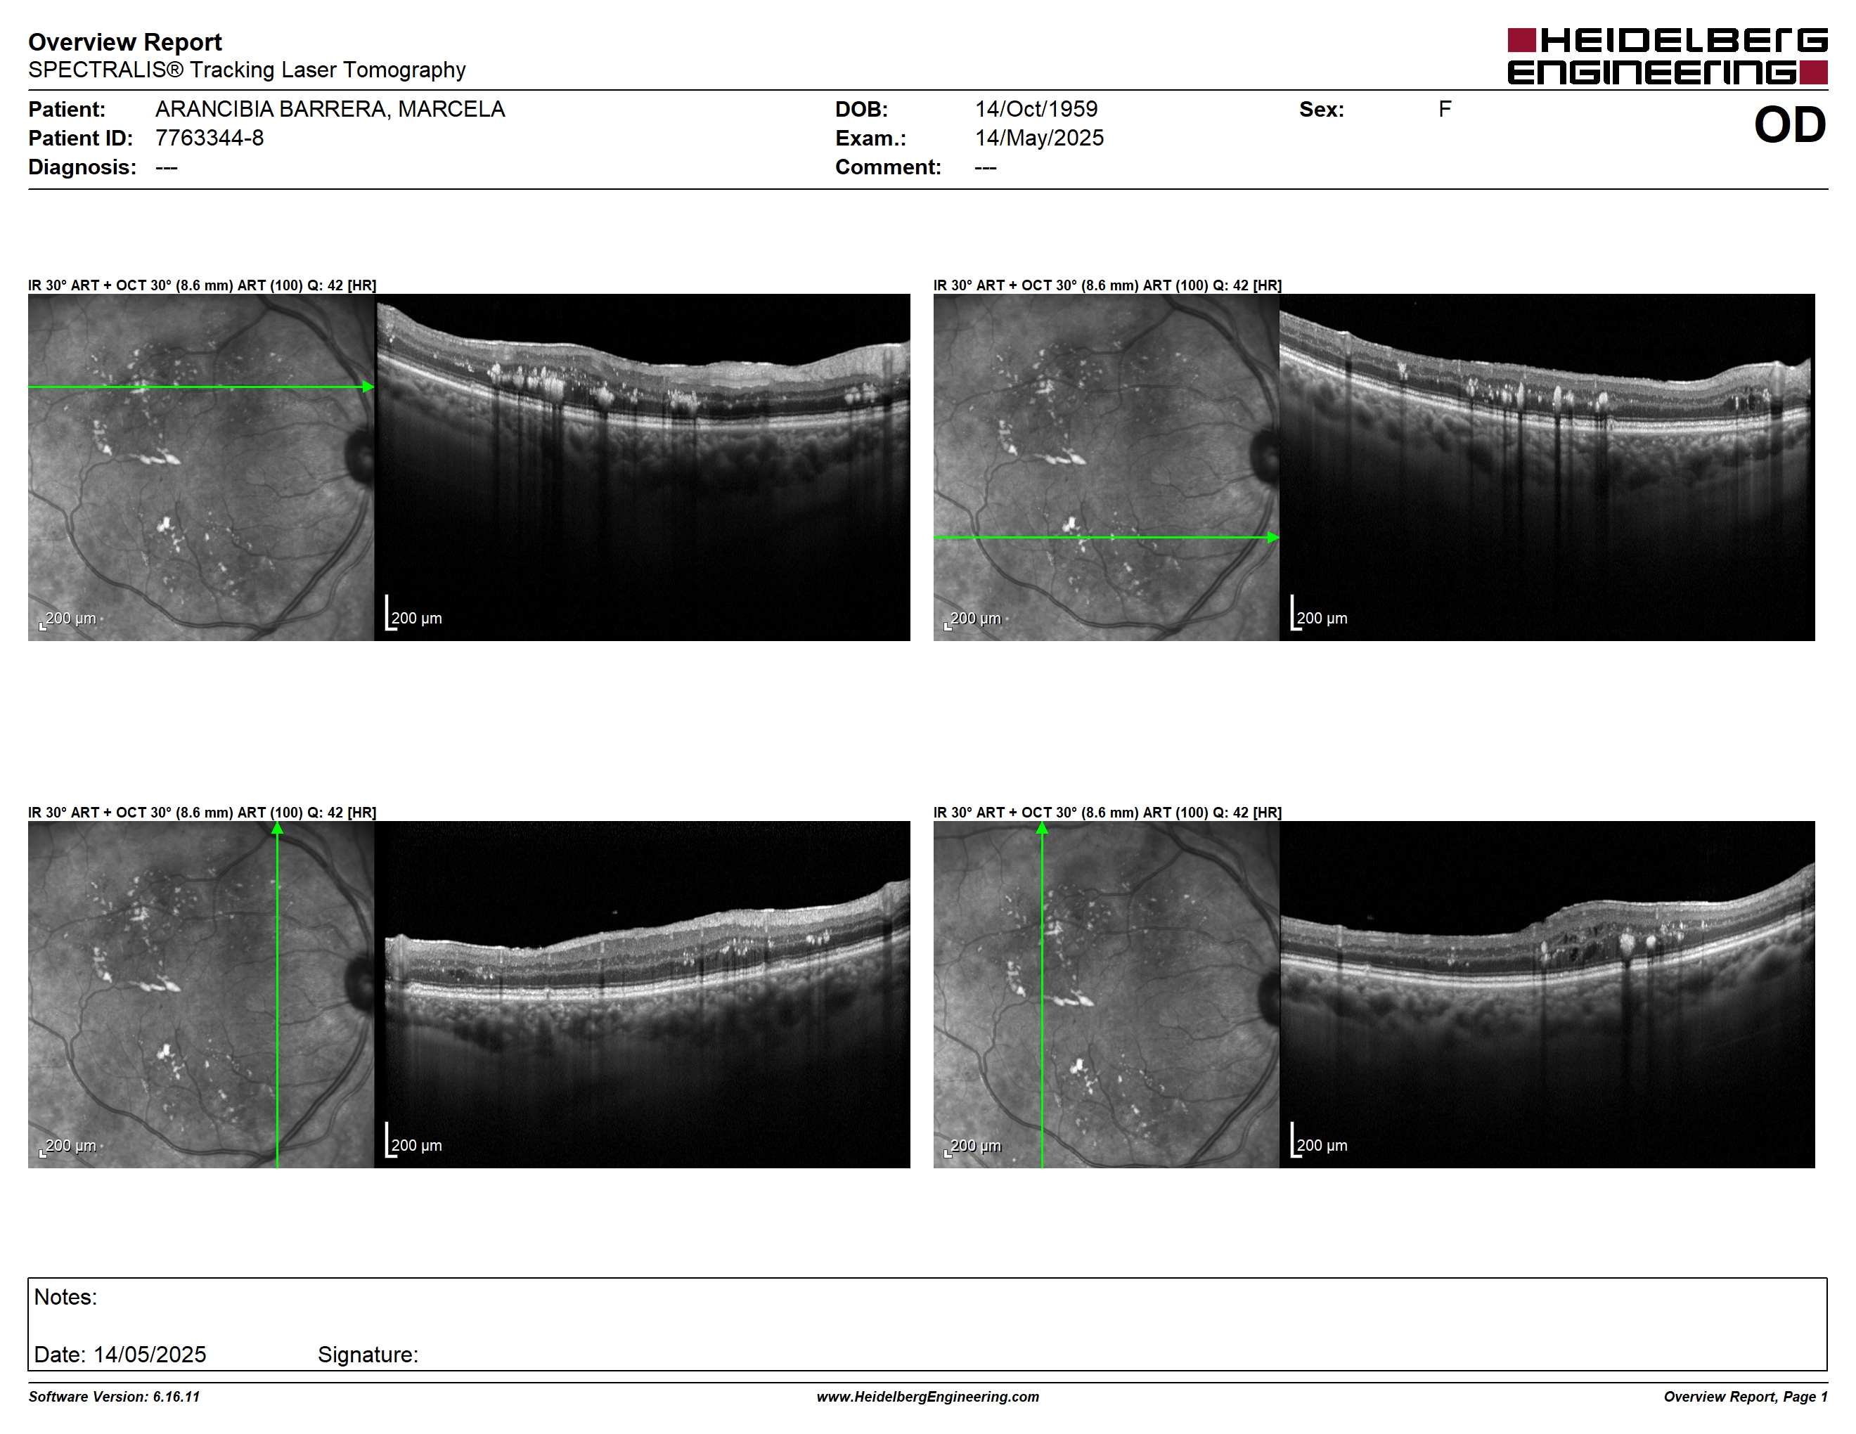Image resolution: width=1856 pixels, height=1434 pixels.
Task: Open the top-left IR fundus image
Action: click(200, 467)
